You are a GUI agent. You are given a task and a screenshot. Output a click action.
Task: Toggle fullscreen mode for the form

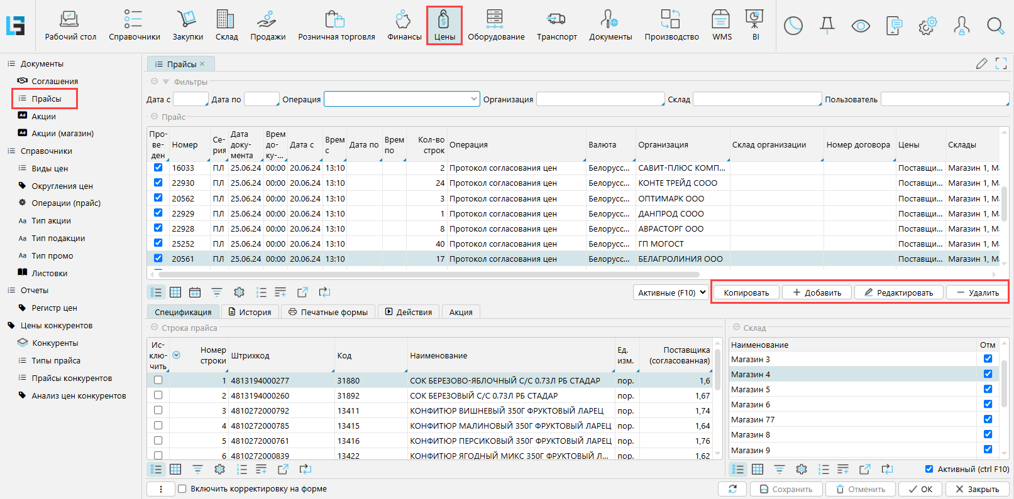tap(1001, 63)
